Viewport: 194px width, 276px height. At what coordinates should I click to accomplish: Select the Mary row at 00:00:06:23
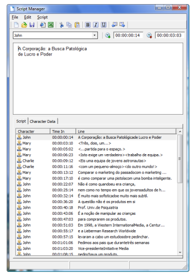click(96, 155)
